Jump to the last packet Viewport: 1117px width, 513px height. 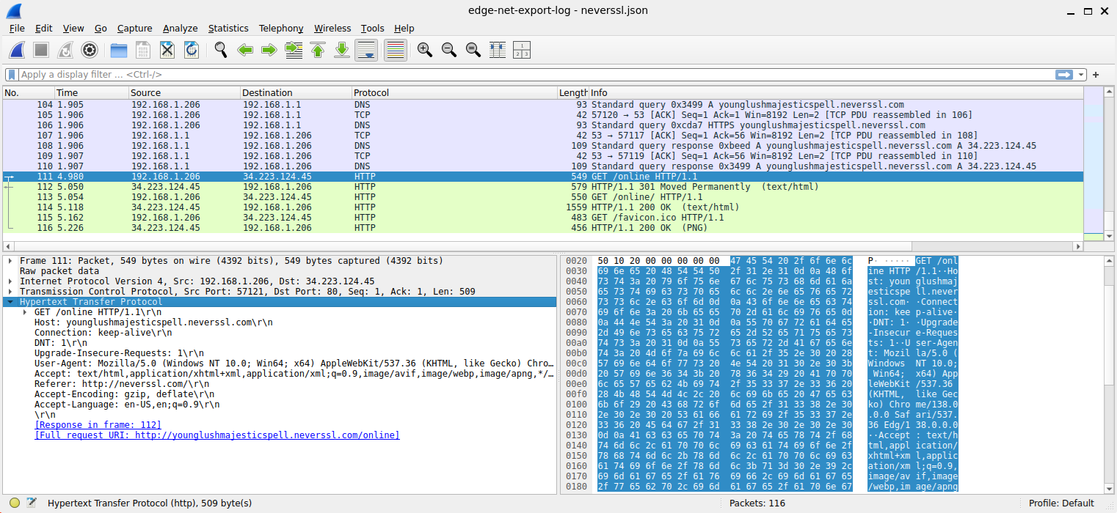coord(342,50)
